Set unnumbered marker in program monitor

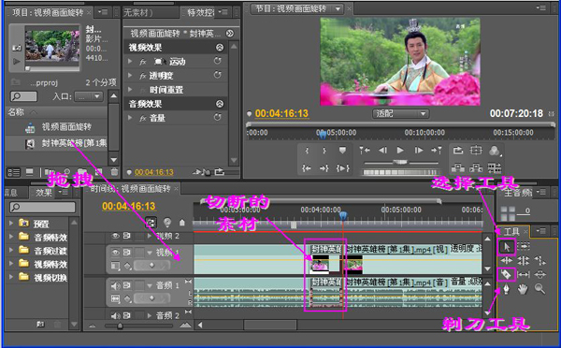(x=342, y=151)
